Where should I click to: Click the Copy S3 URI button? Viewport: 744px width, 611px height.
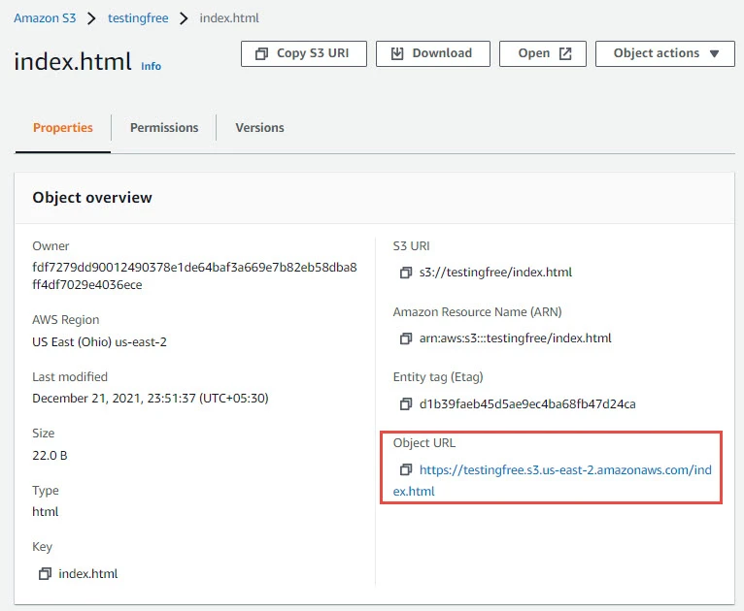pos(302,53)
